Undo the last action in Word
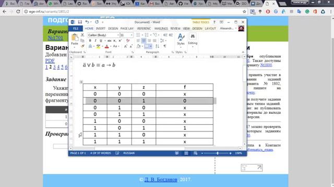 (x=87, y=22)
